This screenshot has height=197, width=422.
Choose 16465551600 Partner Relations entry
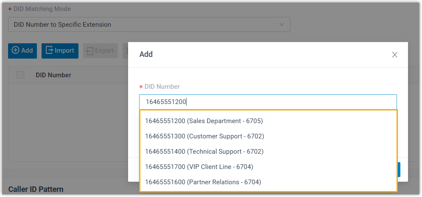[203, 182]
